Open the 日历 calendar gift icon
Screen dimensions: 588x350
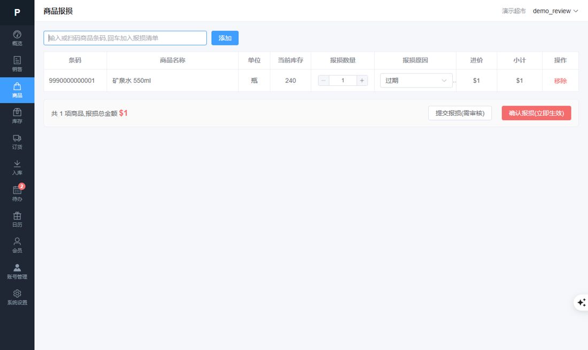point(17,219)
